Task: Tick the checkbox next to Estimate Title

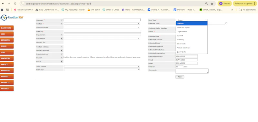Action: [226, 23]
